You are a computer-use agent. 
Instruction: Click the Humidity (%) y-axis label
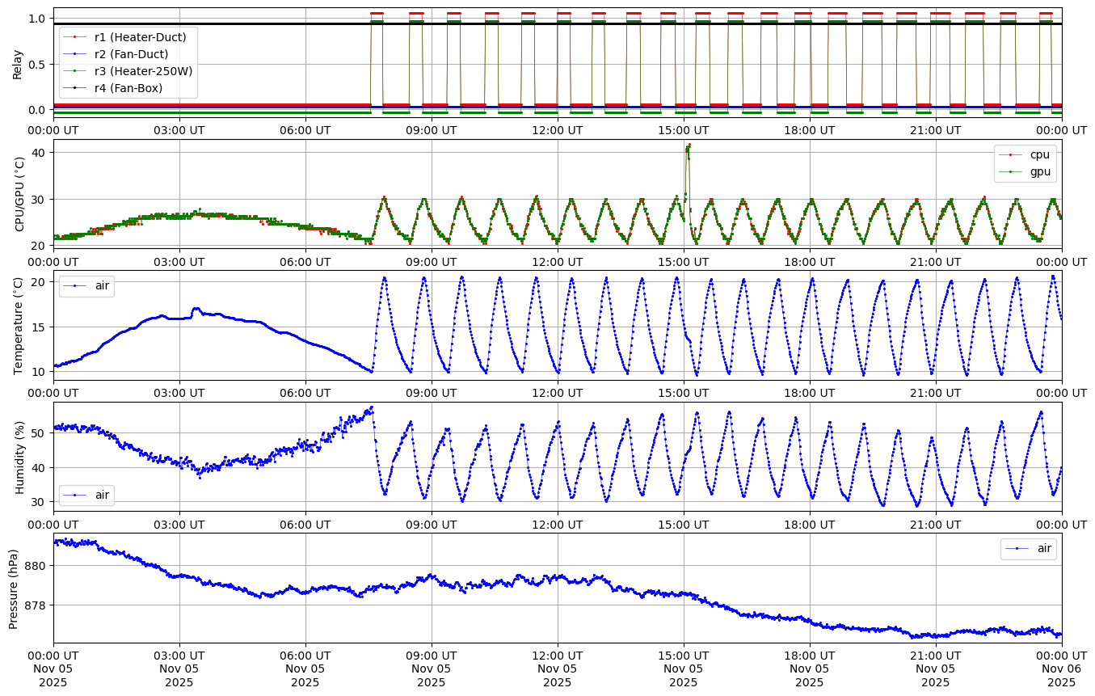(19, 457)
